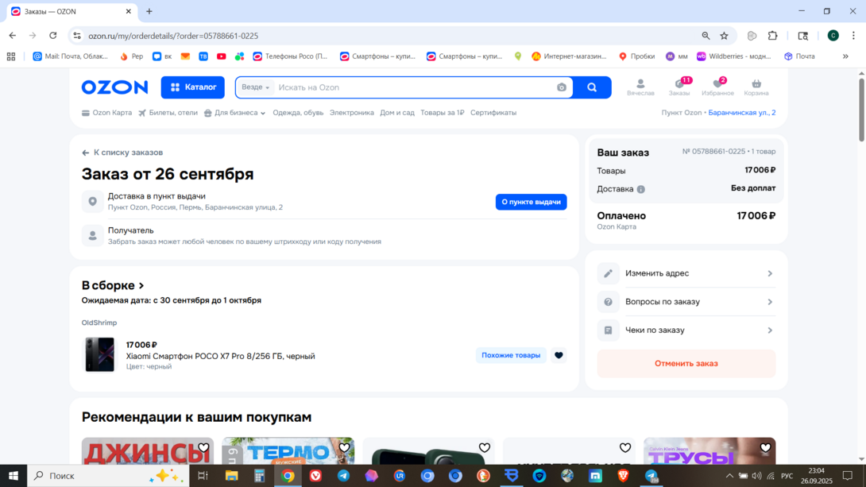The height and width of the screenshot is (487, 866).
Task: Open Дом и сад category
Action: (397, 113)
